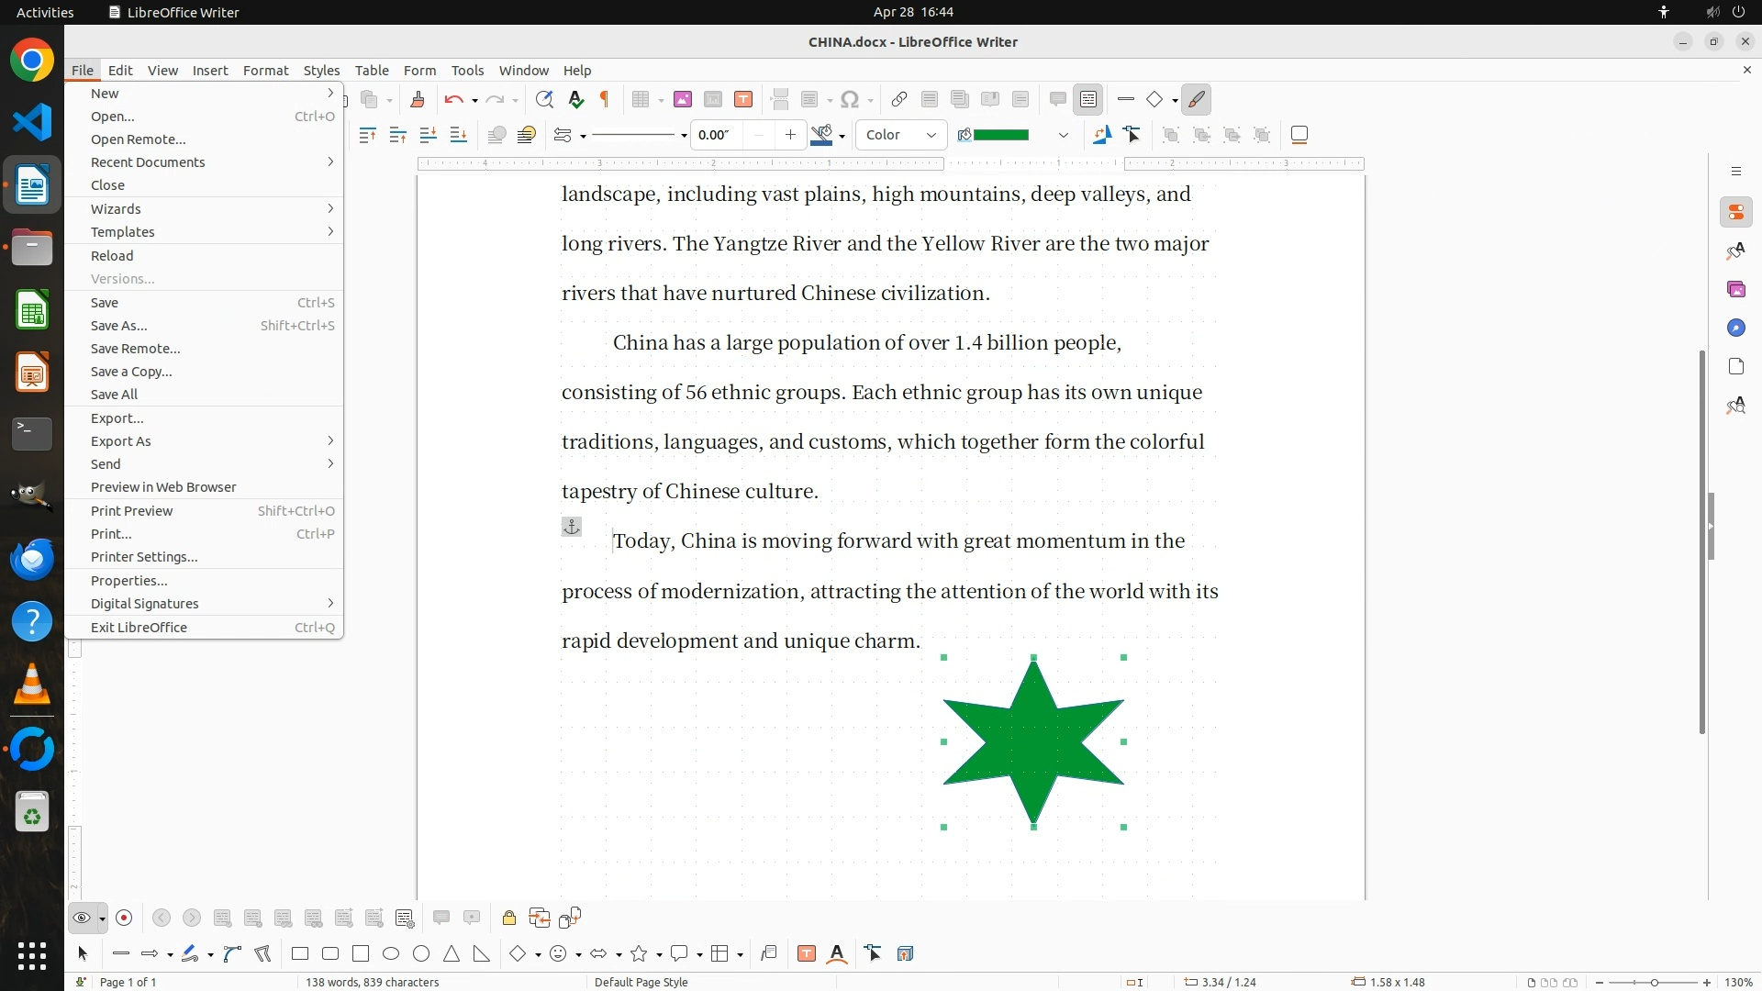1762x991 pixels.
Task: Click the line width input field
Action: pos(716,135)
